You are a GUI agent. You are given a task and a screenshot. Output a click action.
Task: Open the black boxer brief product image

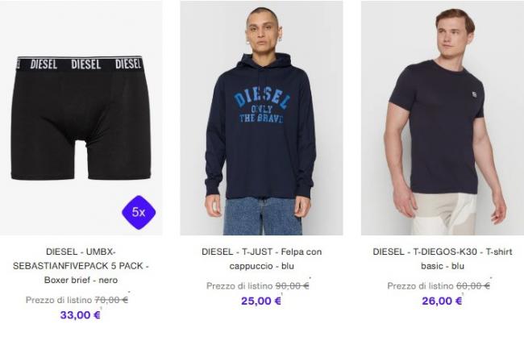click(81, 118)
